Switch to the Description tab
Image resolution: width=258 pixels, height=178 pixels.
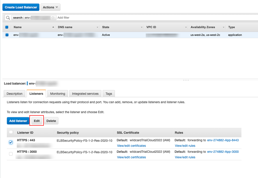(15, 94)
